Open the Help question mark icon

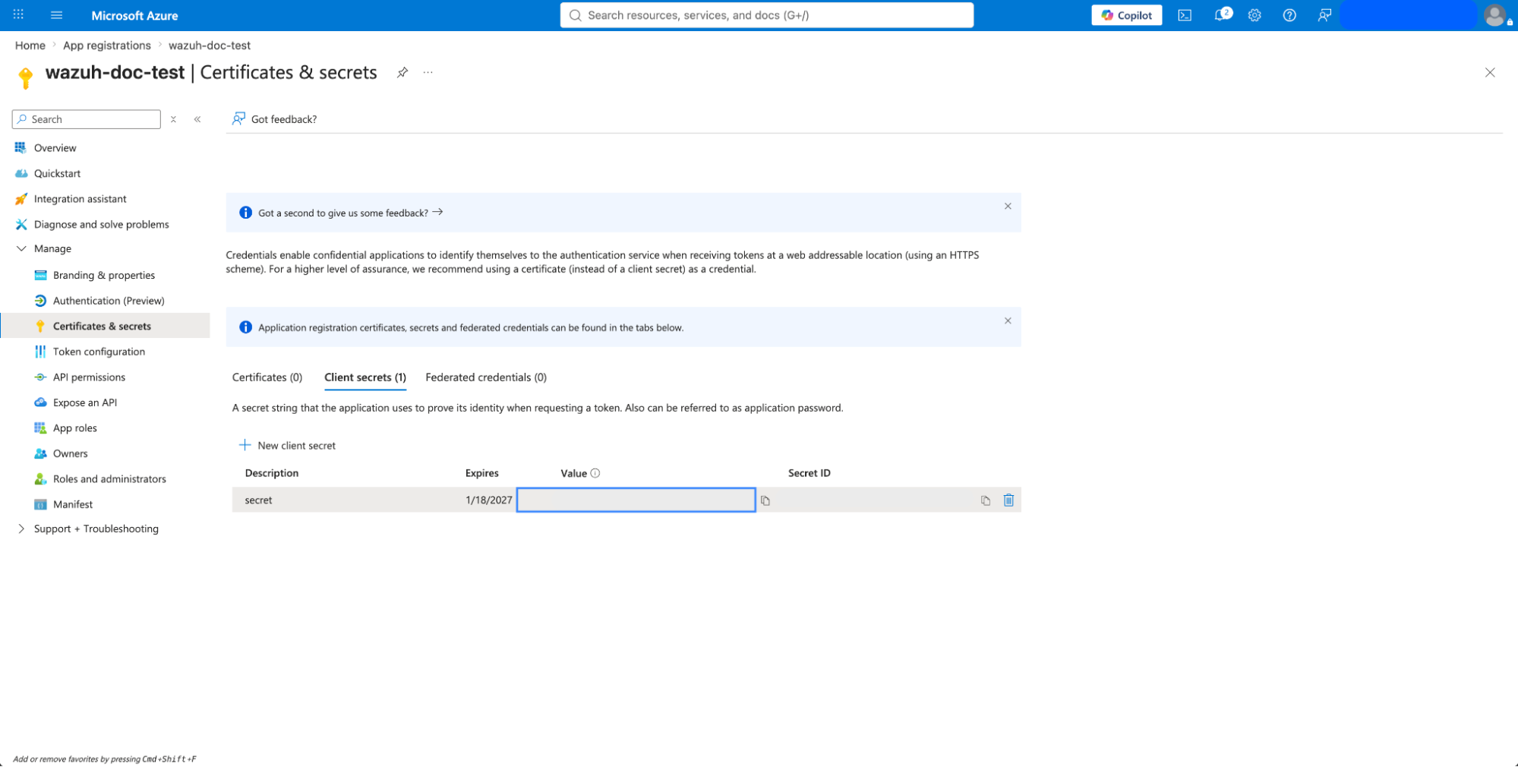tap(1289, 14)
